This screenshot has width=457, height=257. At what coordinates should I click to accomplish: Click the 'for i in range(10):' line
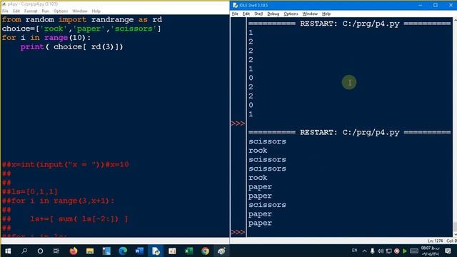tap(46, 38)
